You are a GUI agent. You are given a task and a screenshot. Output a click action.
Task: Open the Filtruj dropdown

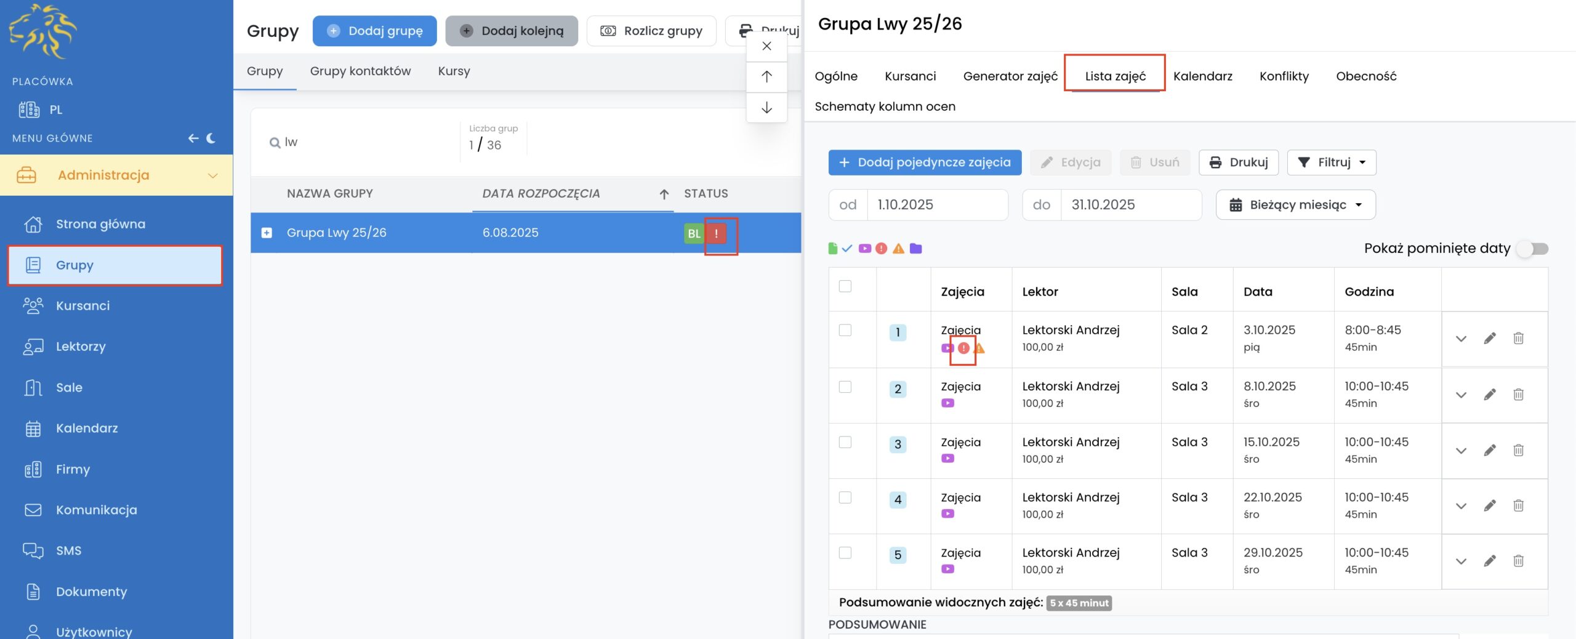click(x=1331, y=163)
